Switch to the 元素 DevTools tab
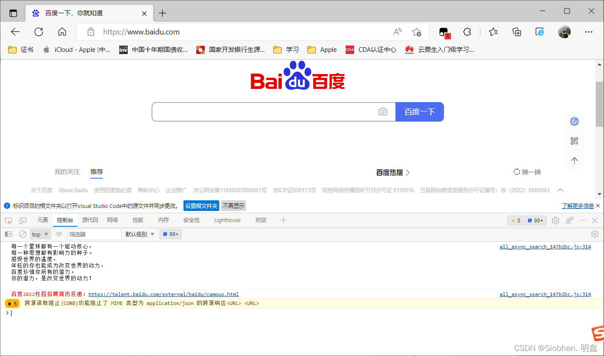The height and width of the screenshot is (356, 604). point(43,220)
